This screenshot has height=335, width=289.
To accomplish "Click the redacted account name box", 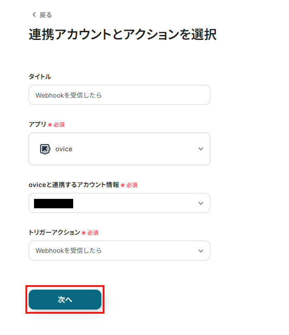I will [54, 203].
